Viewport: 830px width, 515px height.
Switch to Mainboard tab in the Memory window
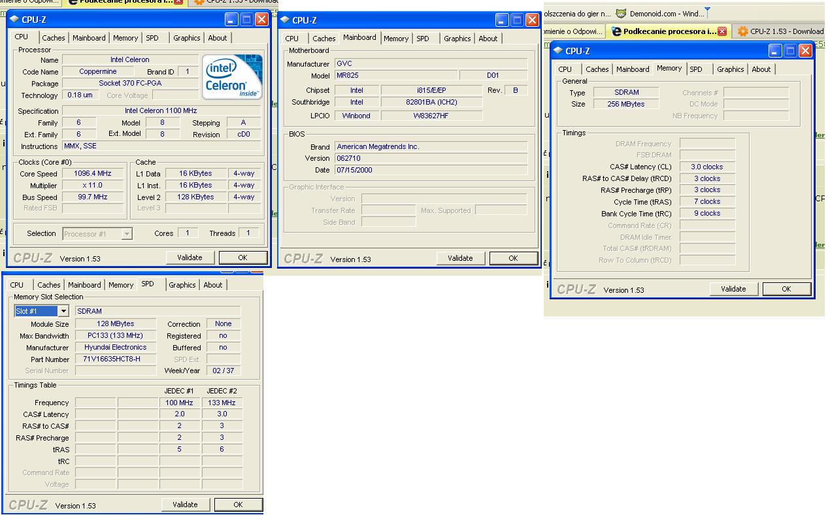(633, 69)
